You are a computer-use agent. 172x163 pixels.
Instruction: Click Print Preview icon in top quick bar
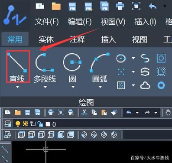click(x=136, y=7)
